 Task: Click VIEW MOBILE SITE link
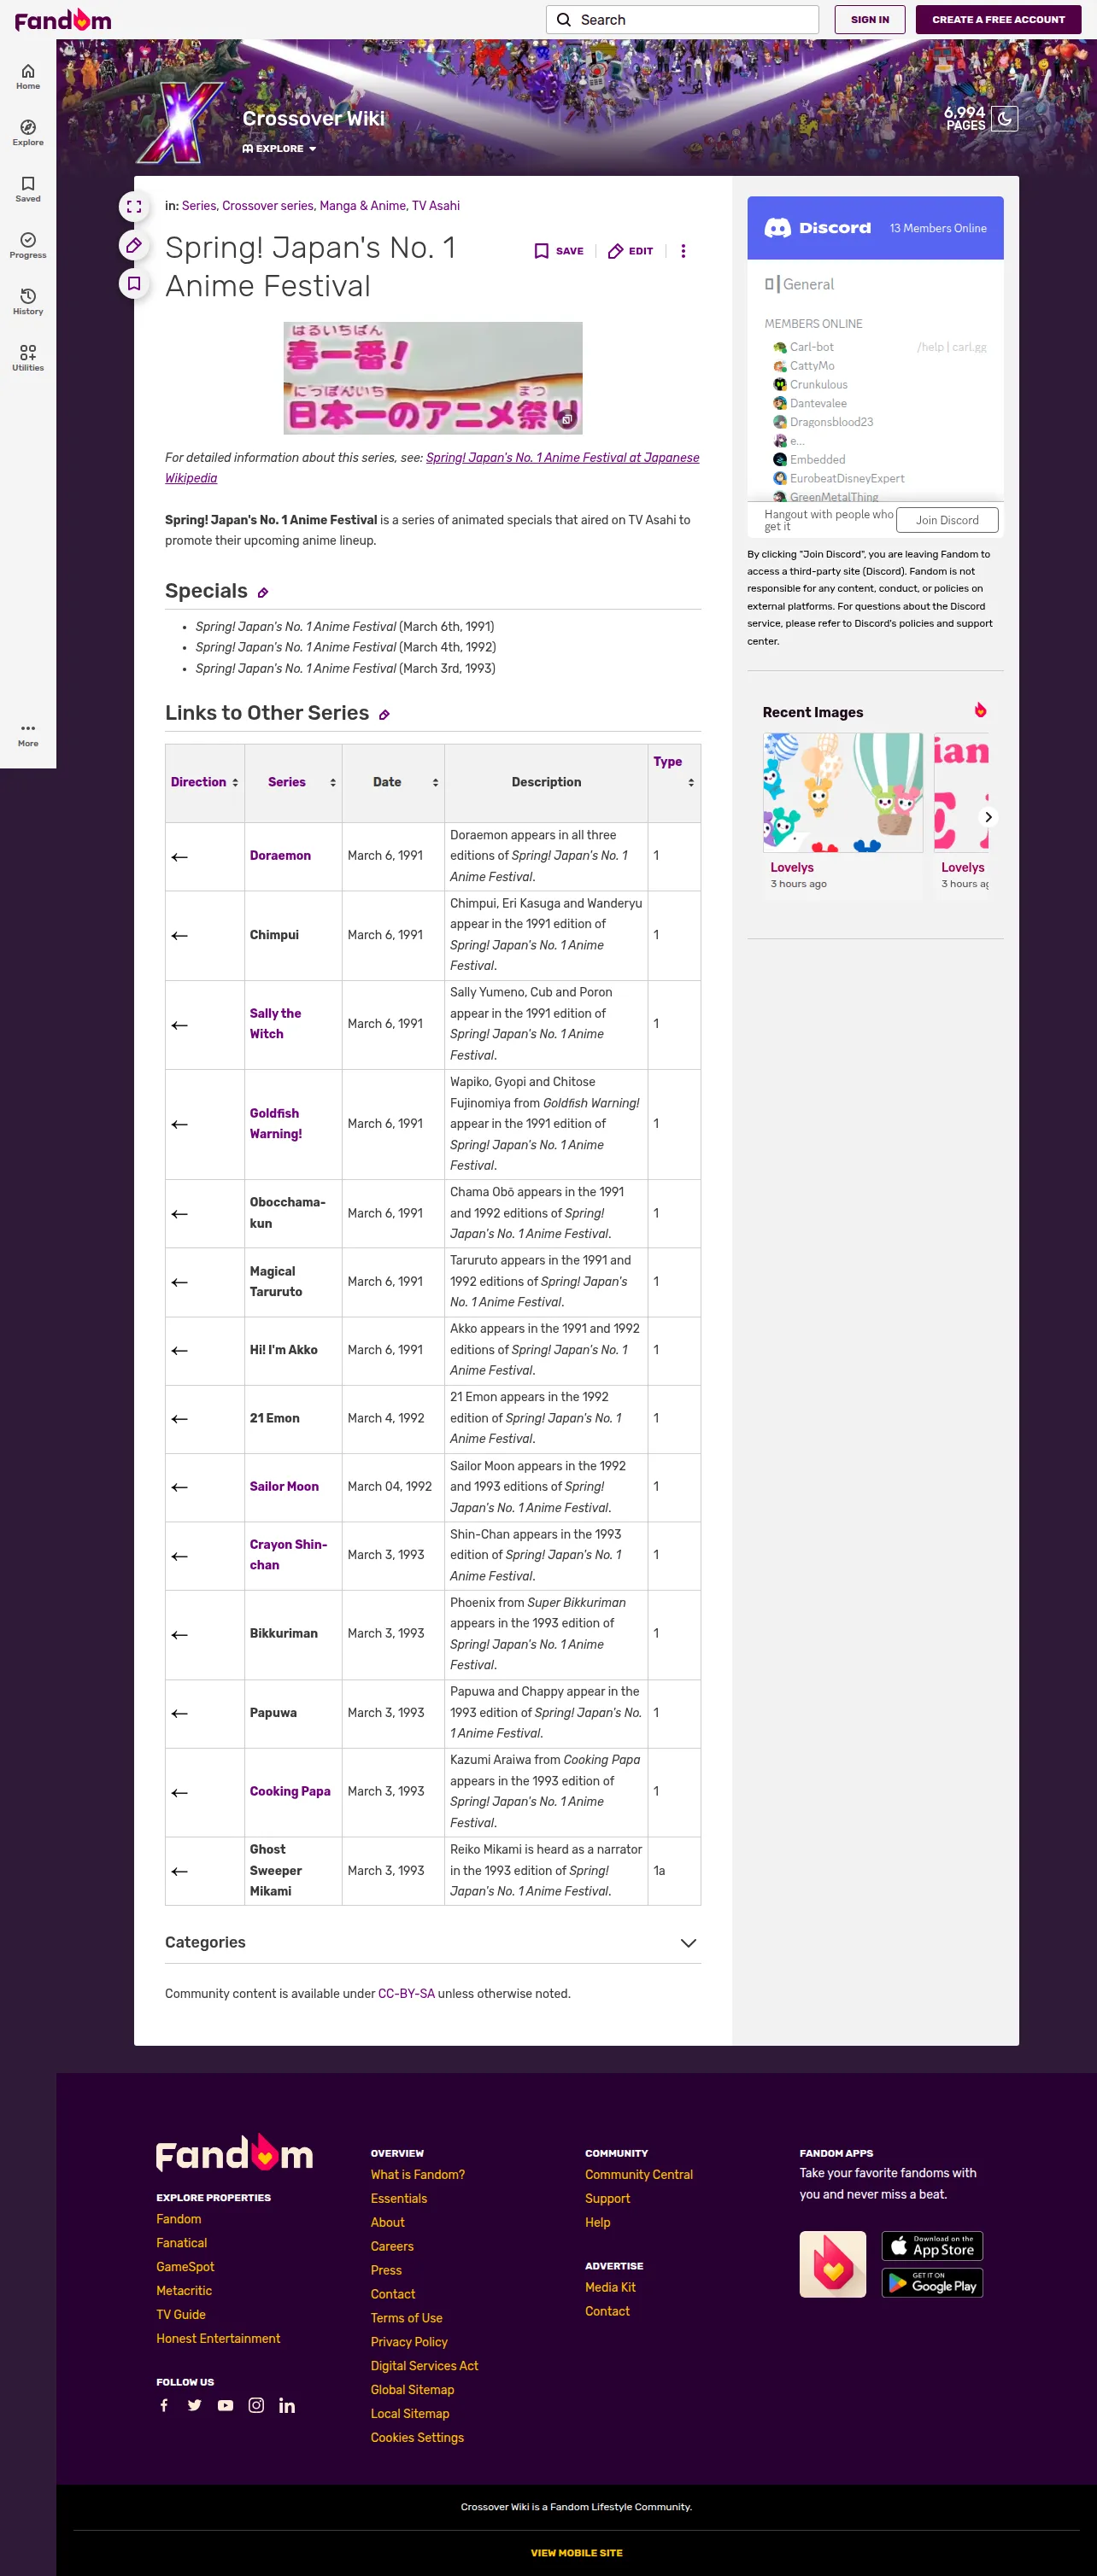tap(577, 2553)
